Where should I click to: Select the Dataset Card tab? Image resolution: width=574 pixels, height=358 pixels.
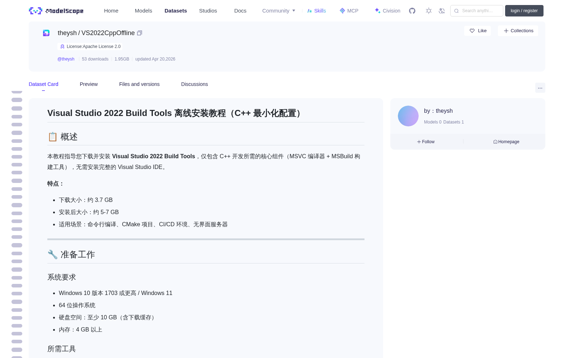[x=43, y=84]
